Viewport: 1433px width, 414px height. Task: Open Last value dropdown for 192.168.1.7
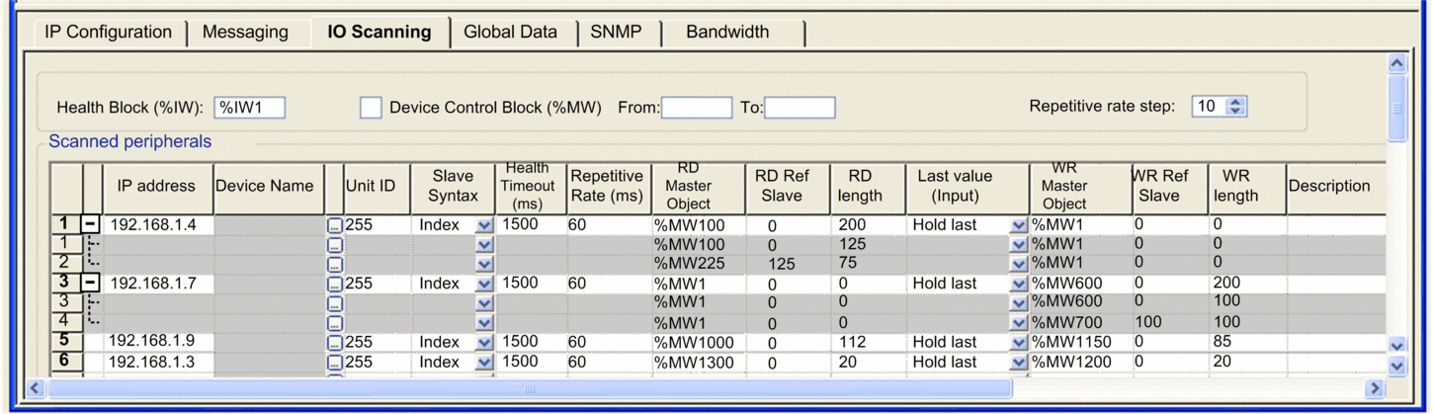(1018, 285)
